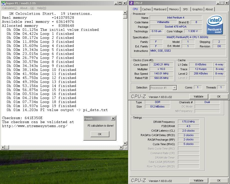Click the memory Type value DDR

coord(157,102)
